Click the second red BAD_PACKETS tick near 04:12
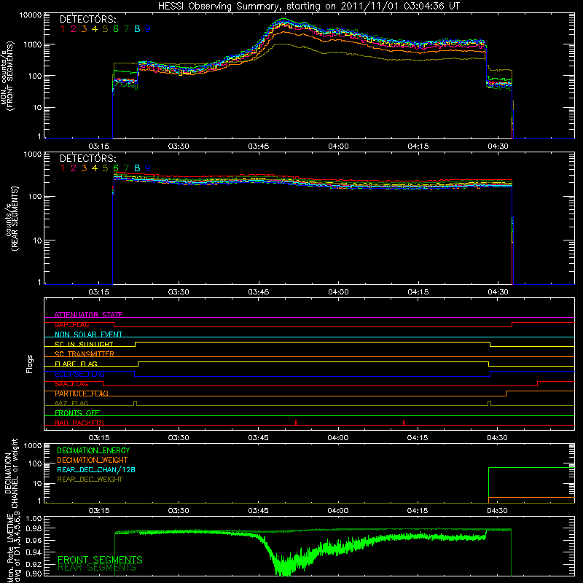 pyautogui.click(x=404, y=423)
